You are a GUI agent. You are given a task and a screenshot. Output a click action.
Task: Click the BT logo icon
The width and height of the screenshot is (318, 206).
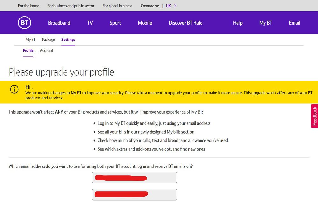pos(25,23)
